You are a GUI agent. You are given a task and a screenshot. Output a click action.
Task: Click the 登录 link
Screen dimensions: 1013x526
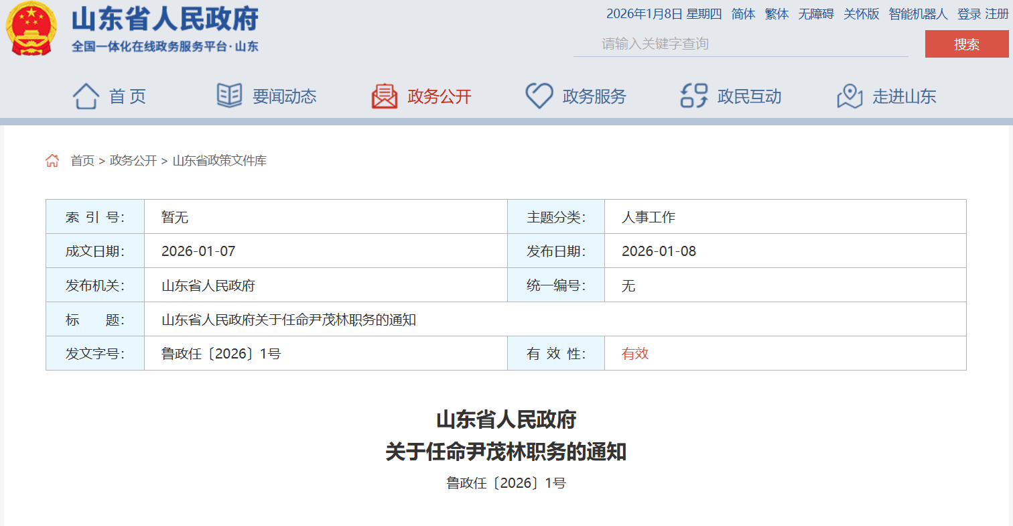pos(969,14)
